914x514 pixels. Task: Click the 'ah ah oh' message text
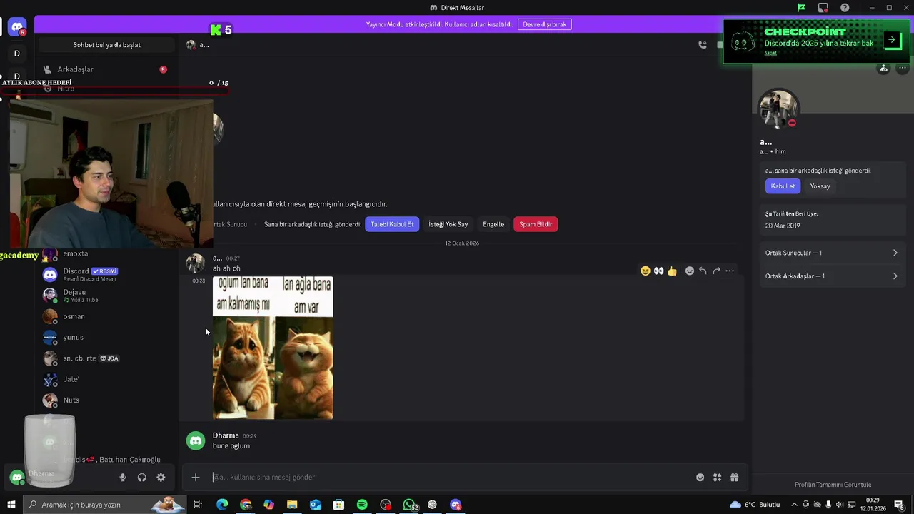[x=226, y=268]
